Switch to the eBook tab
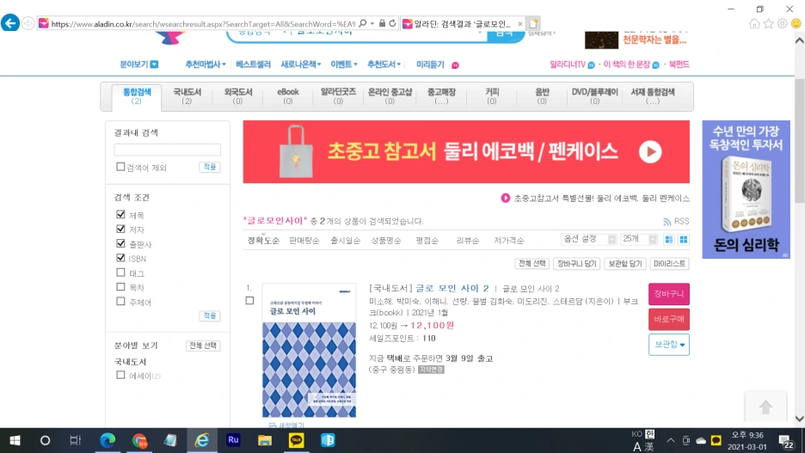This screenshot has height=453, width=805. pyautogui.click(x=288, y=96)
